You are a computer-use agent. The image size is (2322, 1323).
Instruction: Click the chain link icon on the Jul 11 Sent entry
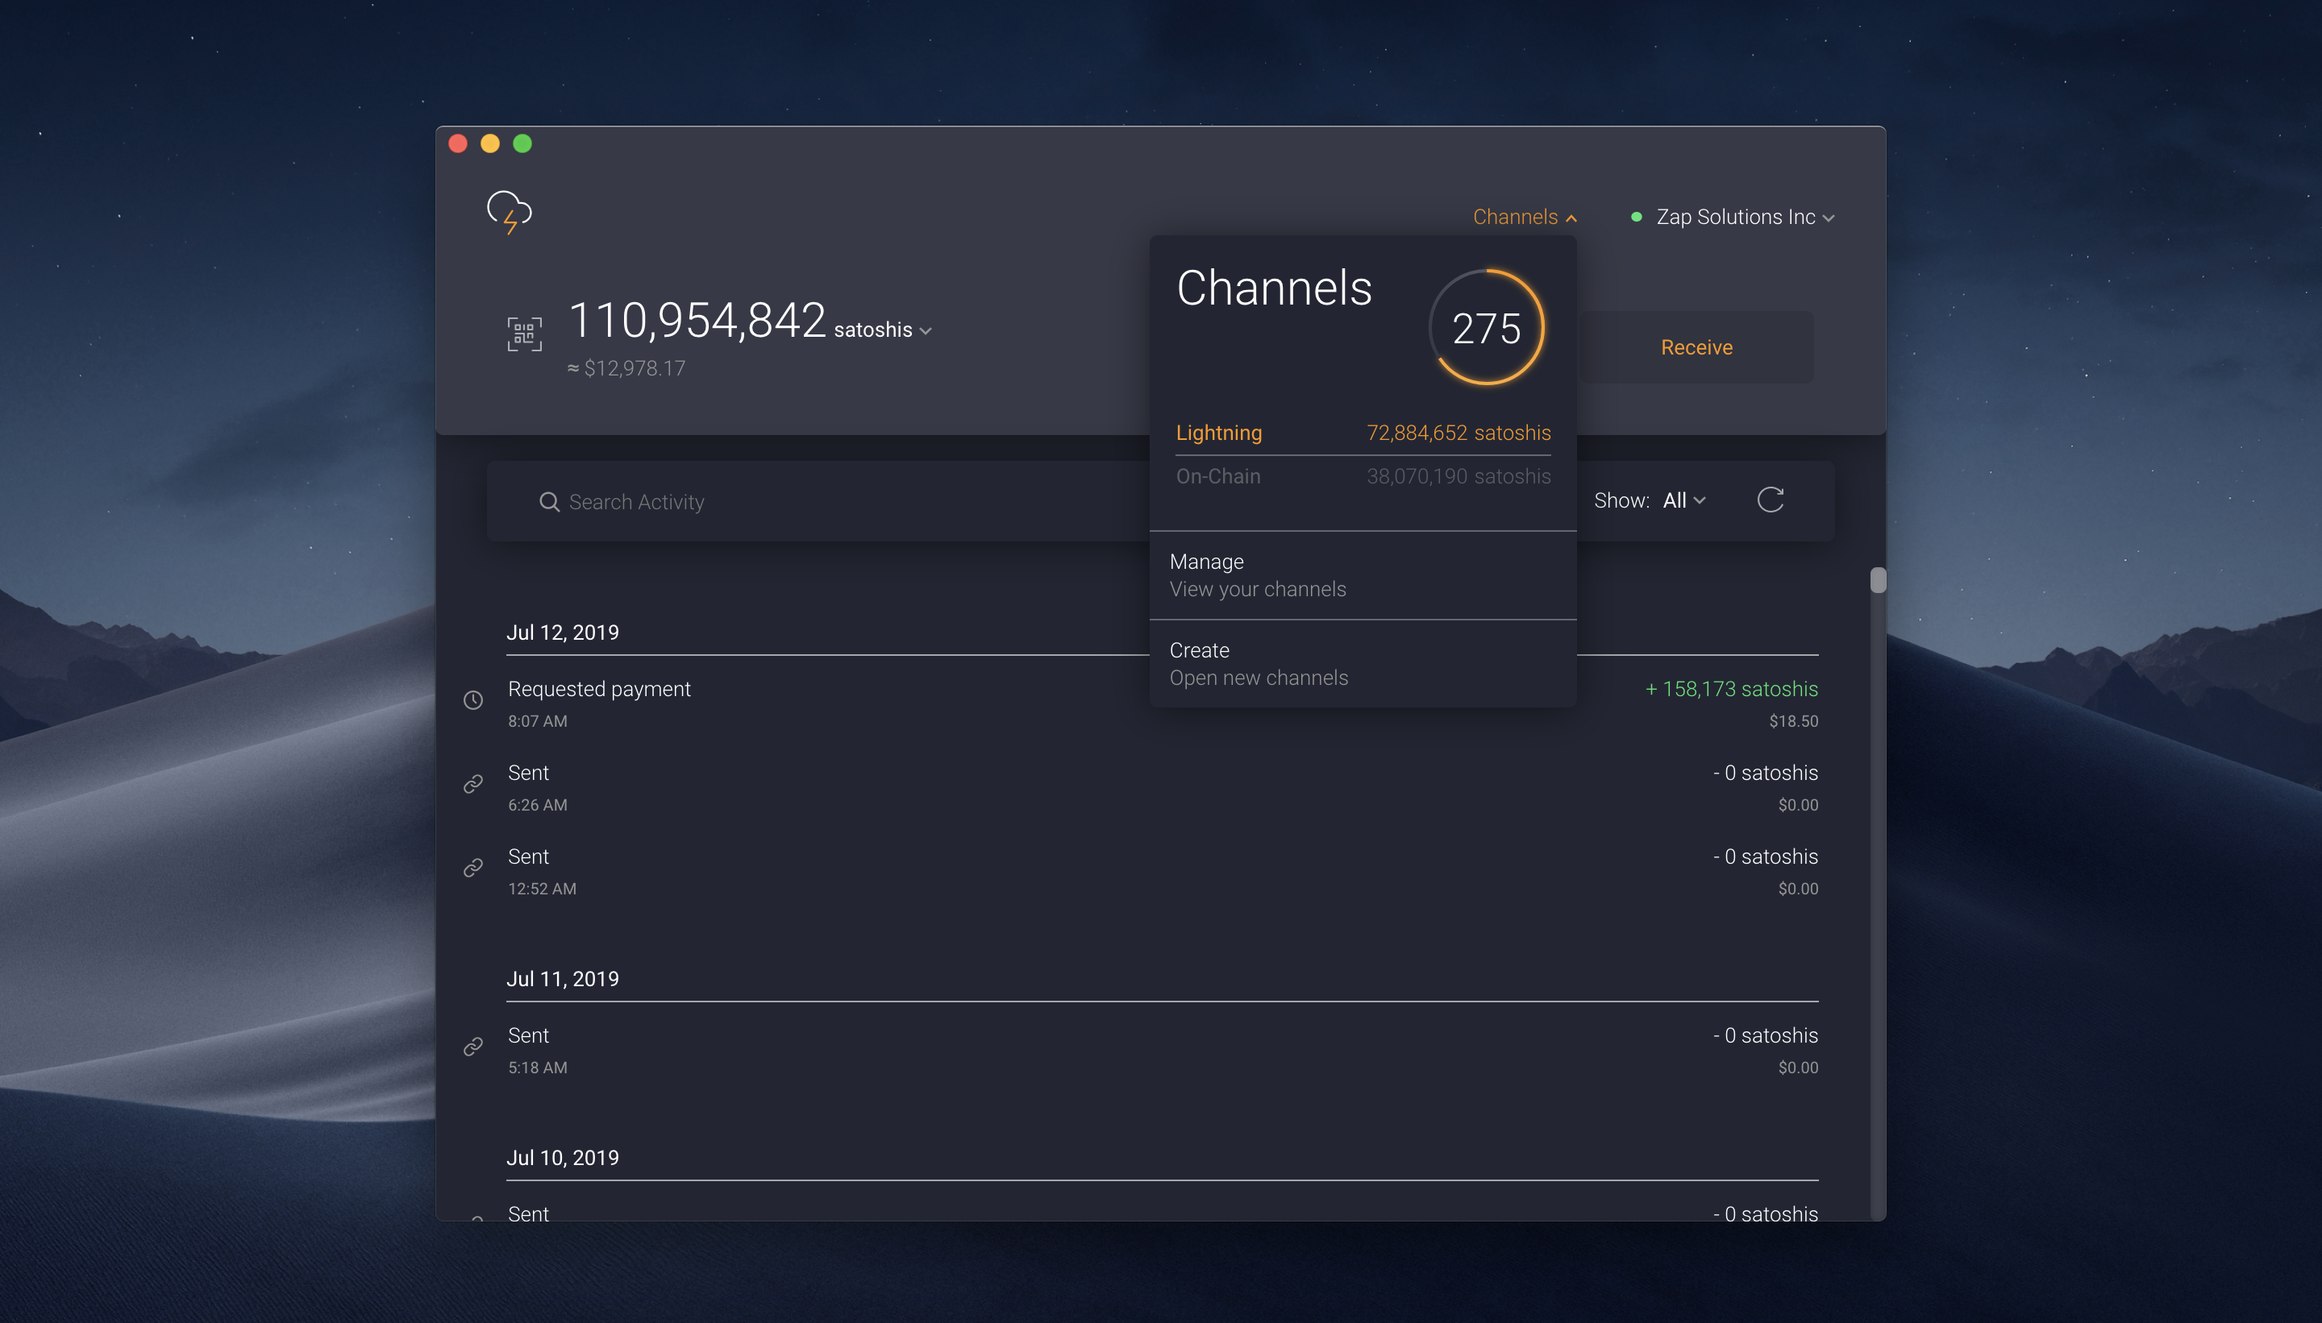tap(472, 1046)
